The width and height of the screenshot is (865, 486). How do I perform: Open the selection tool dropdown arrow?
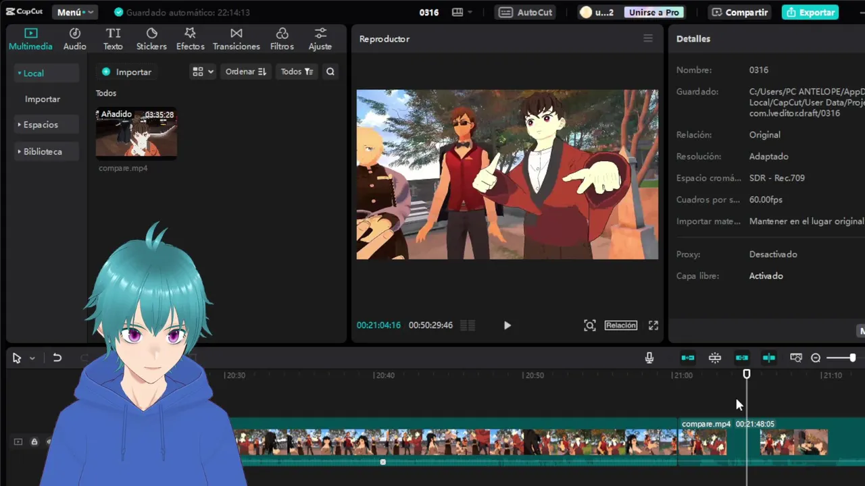pyautogui.click(x=32, y=358)
